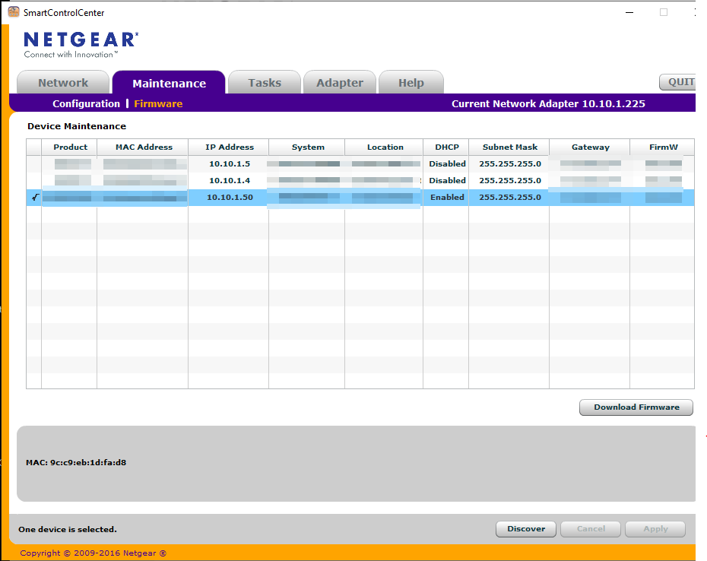Click the QUIT button

tap(681, 82)
